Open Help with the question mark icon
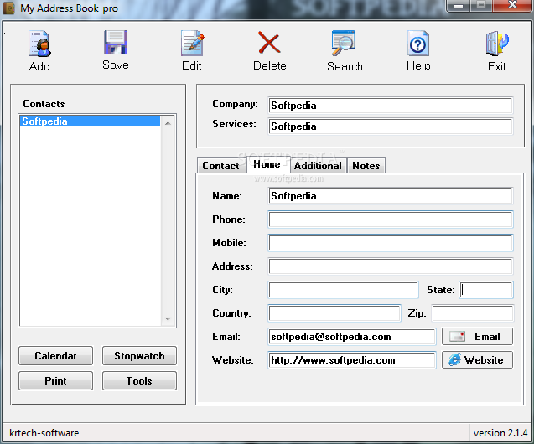 click(418, 44)
